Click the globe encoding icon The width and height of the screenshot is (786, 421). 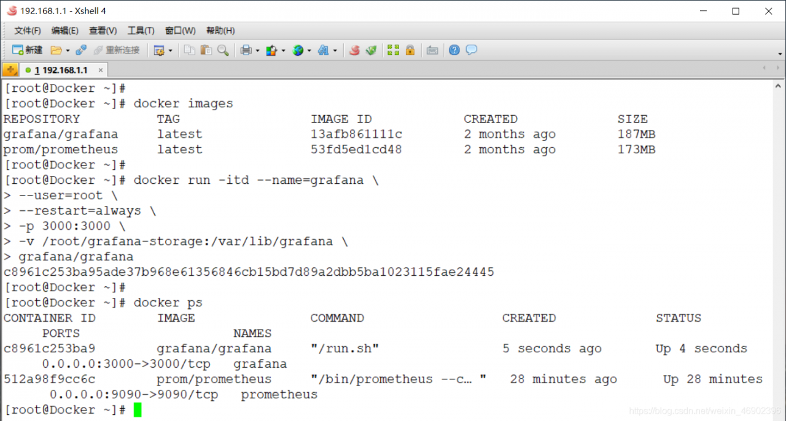point(298,50)
